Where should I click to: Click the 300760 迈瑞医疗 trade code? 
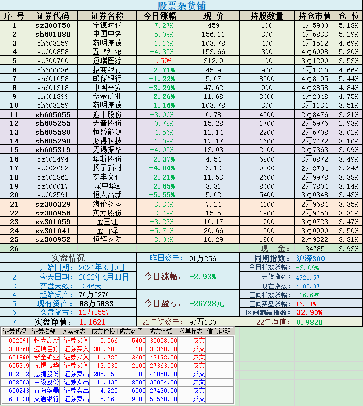pyautogui.click(x=19, y=349)
